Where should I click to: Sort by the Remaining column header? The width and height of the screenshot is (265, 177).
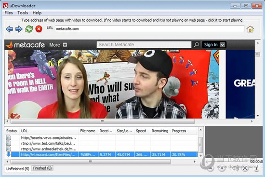[160, 131]
